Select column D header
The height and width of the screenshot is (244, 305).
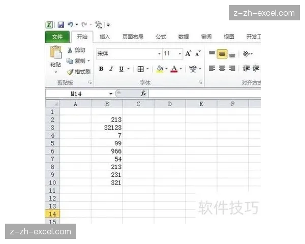point(170,104)
